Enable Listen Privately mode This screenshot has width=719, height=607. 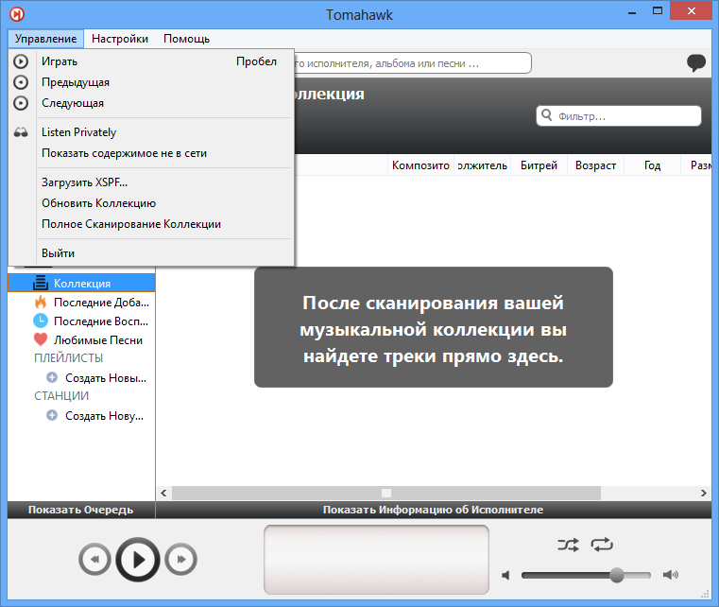(151, 132)
